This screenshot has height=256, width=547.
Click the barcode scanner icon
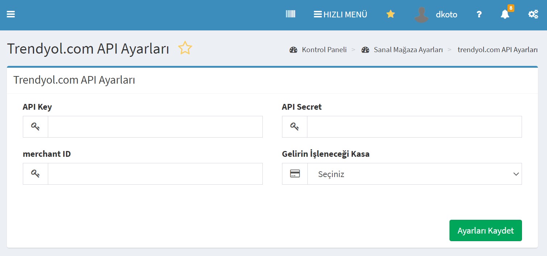290,14
